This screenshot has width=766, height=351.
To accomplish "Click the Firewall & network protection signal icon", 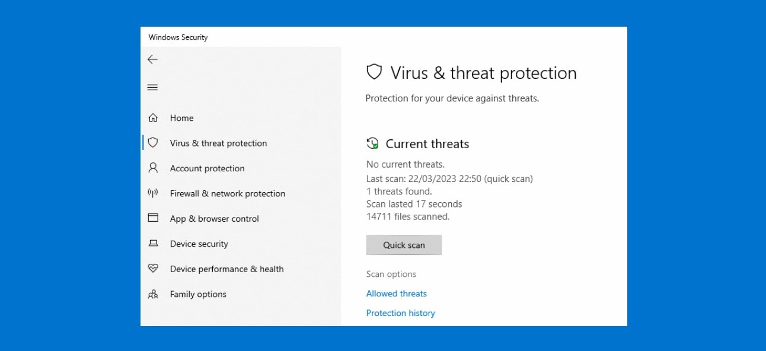I will click(x=153, y=193).
